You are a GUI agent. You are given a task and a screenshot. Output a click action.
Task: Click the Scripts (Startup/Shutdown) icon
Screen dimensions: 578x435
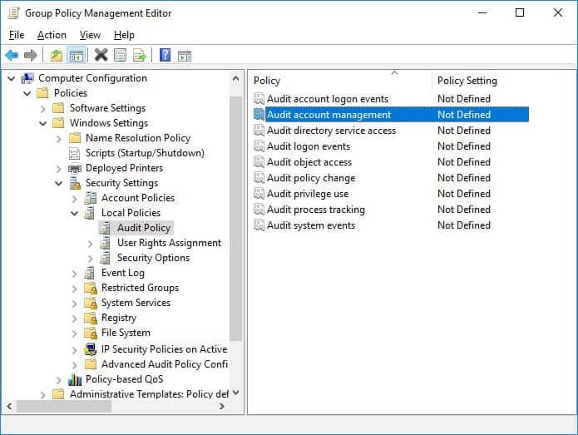75,153
